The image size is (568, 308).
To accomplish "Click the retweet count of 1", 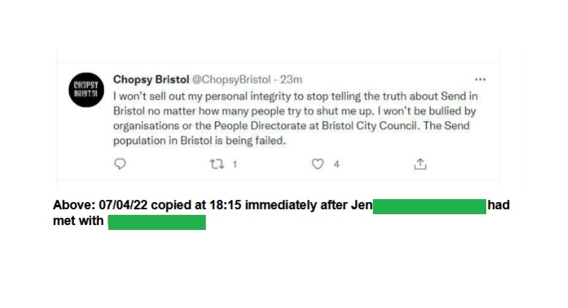I will coord(235,164).
